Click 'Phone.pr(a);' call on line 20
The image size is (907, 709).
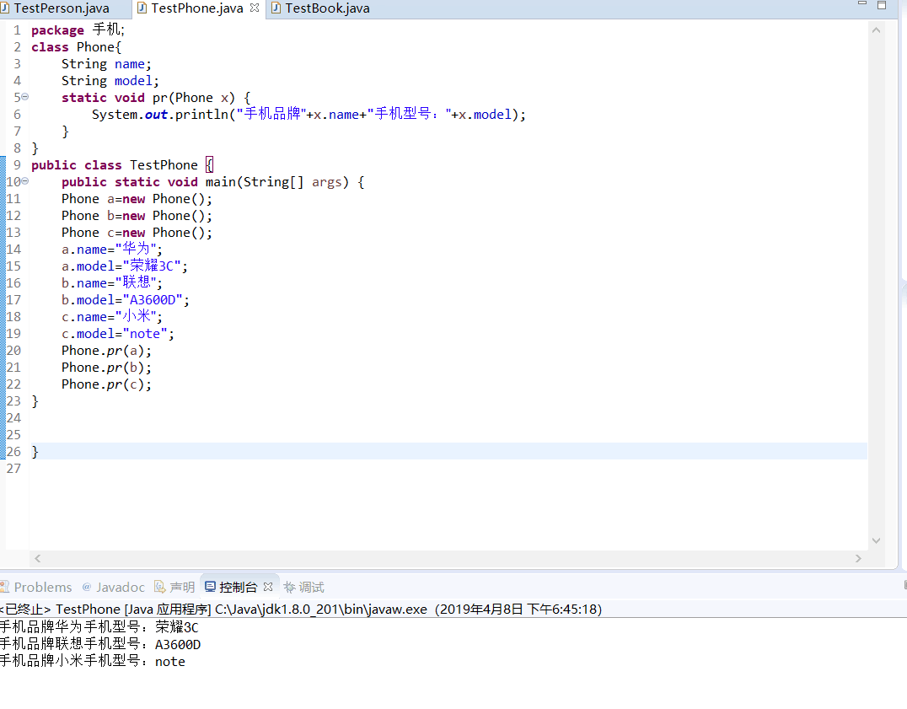106,351
